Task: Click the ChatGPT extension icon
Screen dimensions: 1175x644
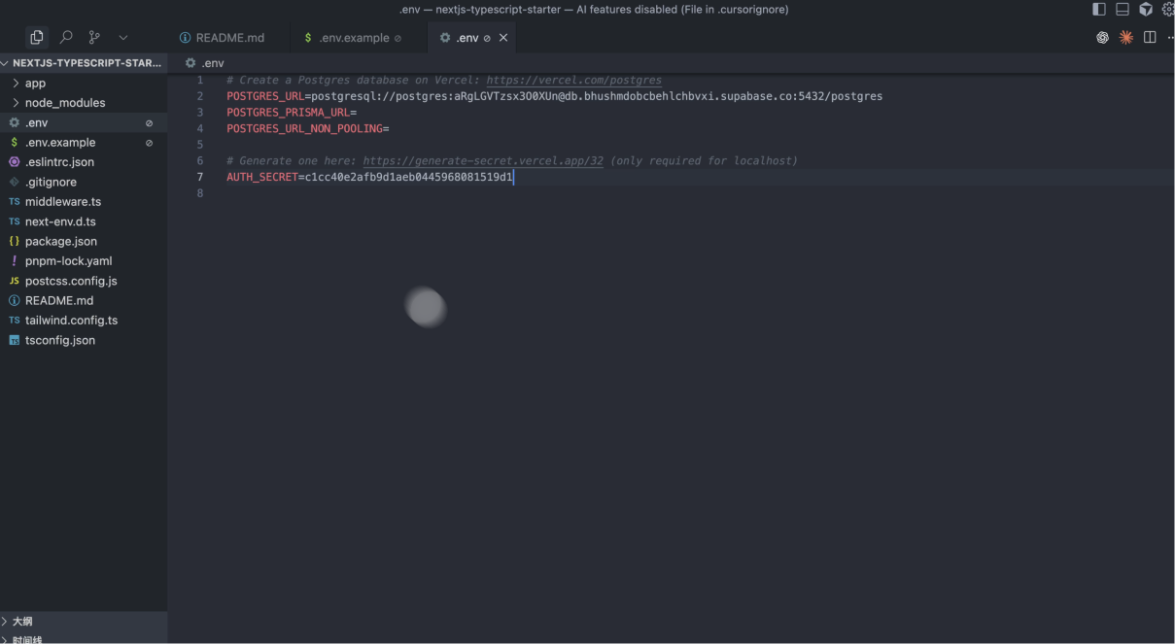Action: [x=1102, y=38]
